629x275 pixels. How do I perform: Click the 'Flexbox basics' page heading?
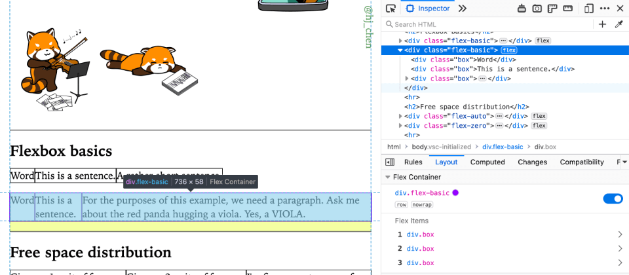(x=61, y=151)
